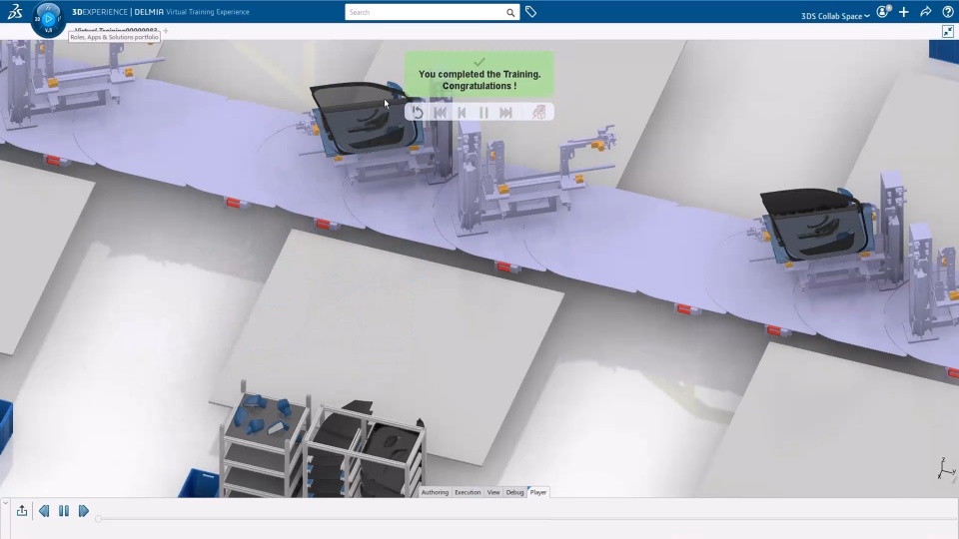Collapse the bottom action bar with chevron
Screen dimensions: 959x539
click(5, 503)
